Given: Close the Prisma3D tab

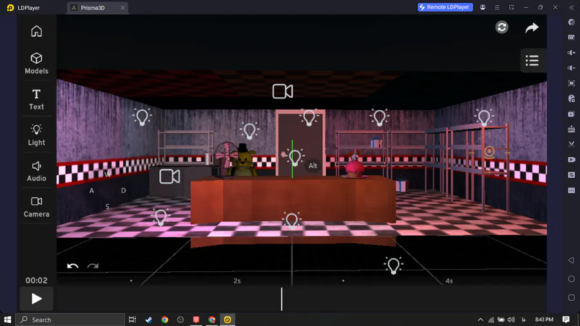Looking at the screenshot, I should click(x=122, y=8).
